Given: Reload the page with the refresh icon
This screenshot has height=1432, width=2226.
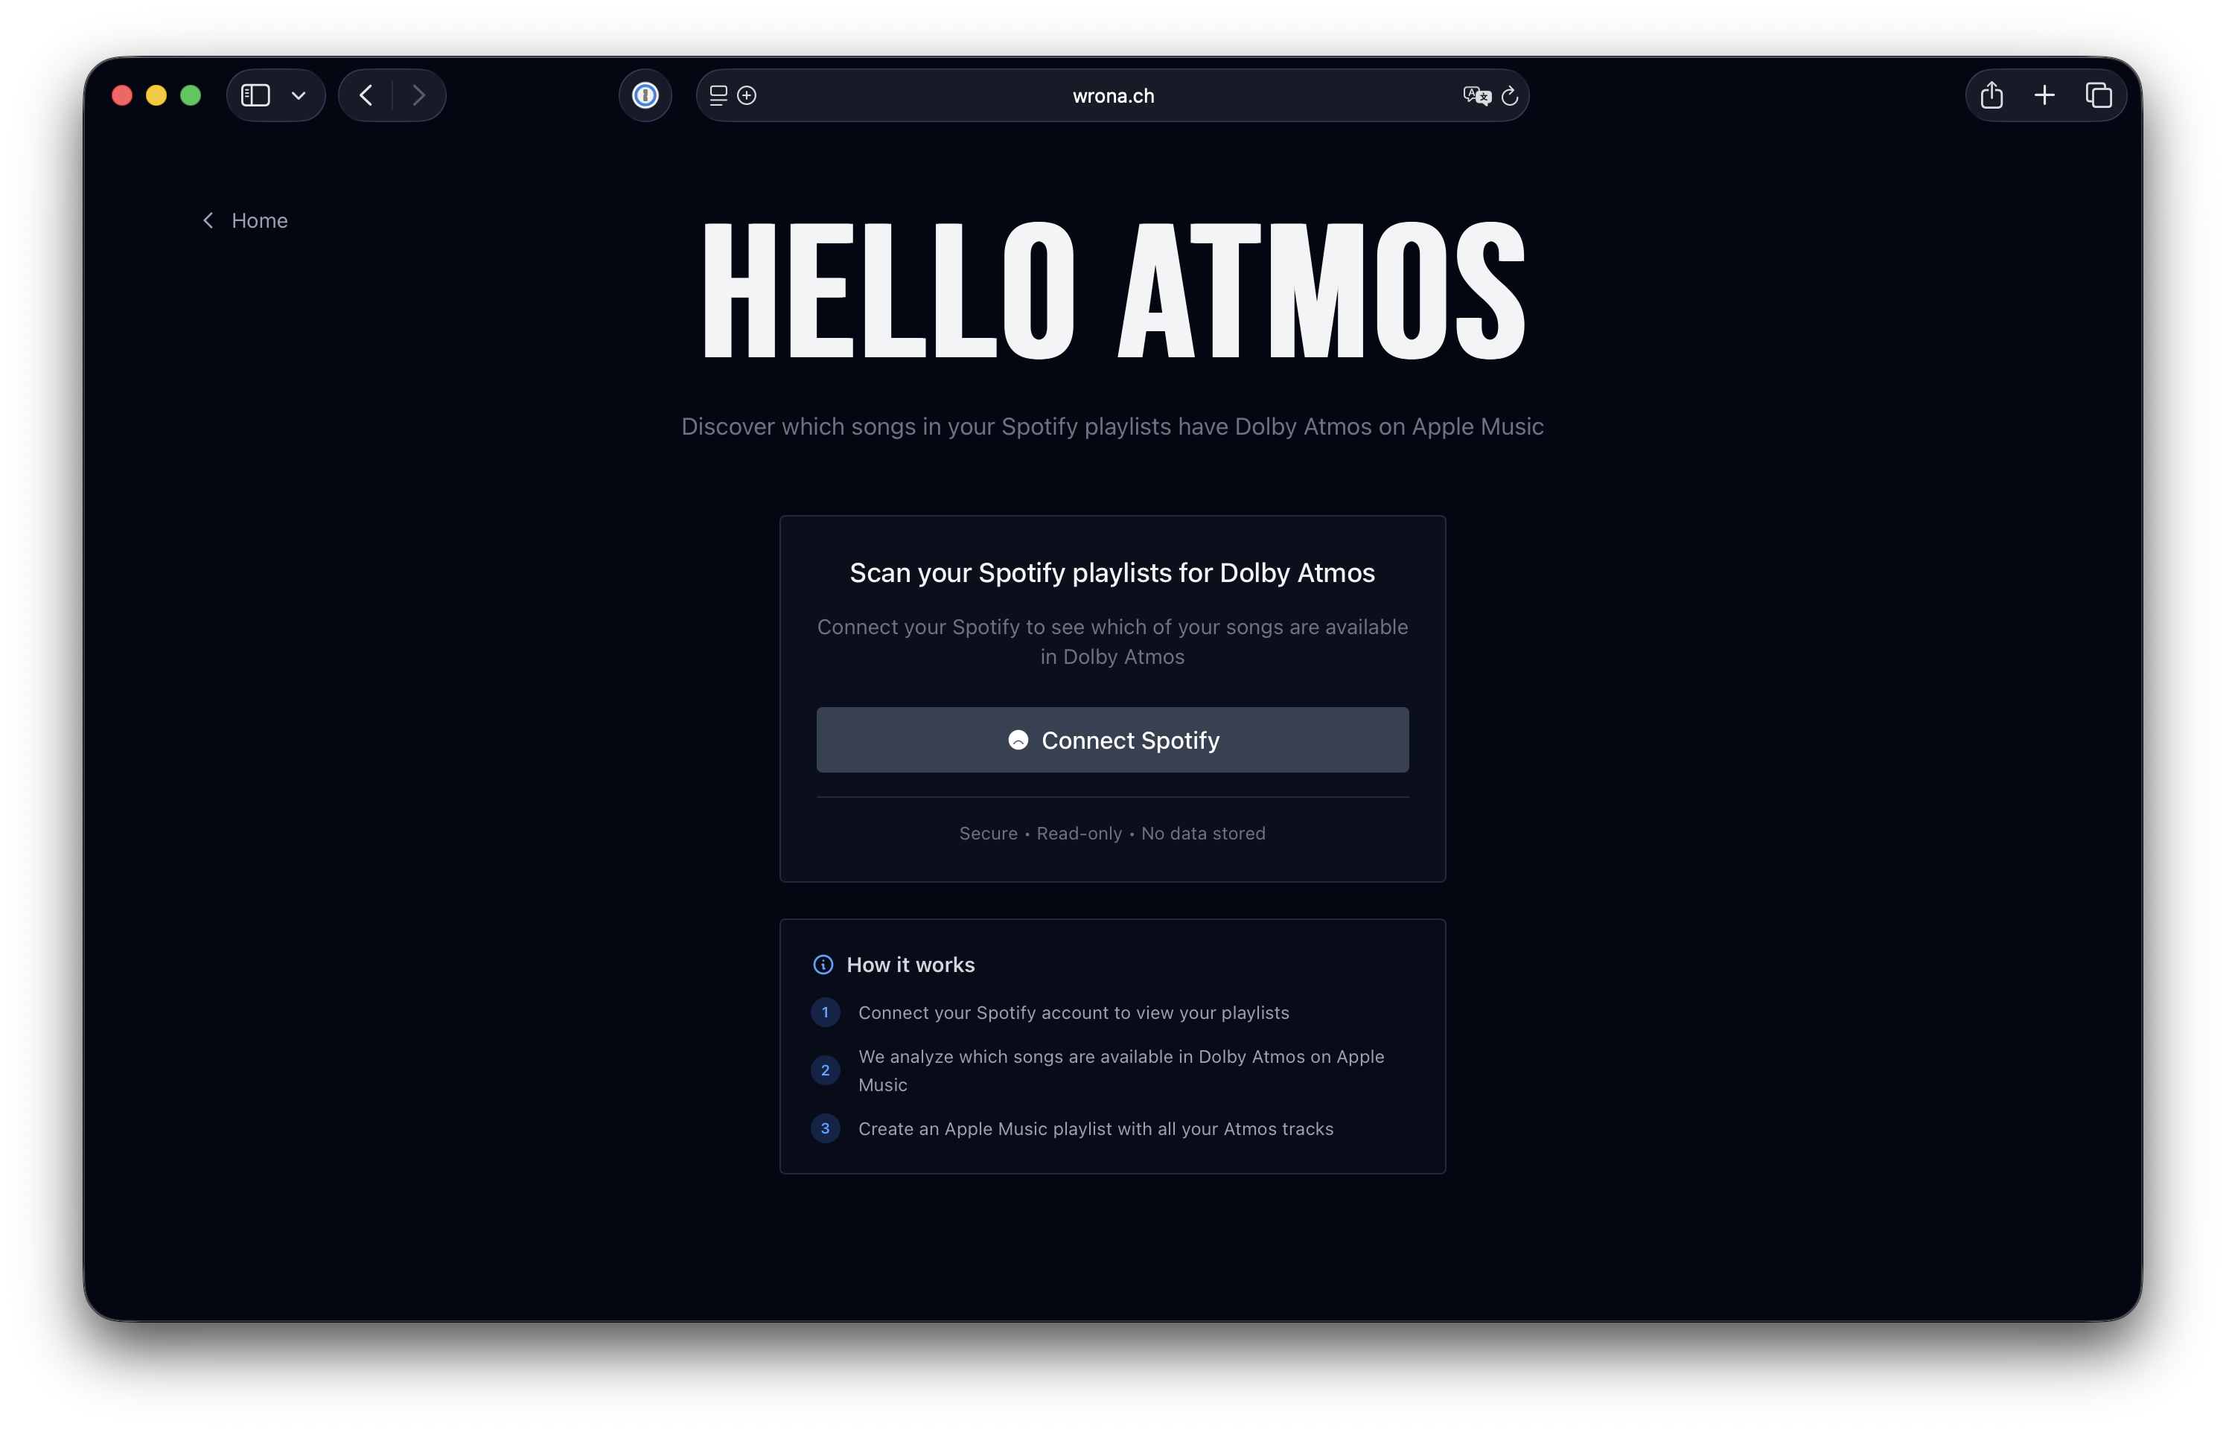Looking at the screenshot, I should click(1510, 95).
